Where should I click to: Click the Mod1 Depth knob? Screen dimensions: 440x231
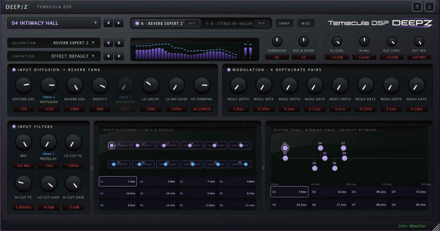click(x=238, y=85)
